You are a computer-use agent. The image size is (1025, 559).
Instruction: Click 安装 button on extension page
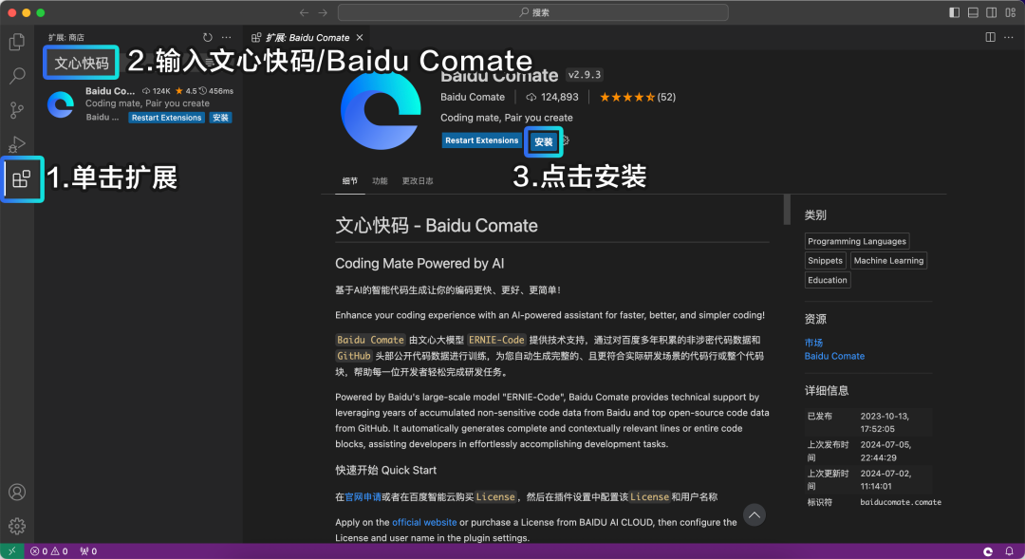[x=543, y=141]
